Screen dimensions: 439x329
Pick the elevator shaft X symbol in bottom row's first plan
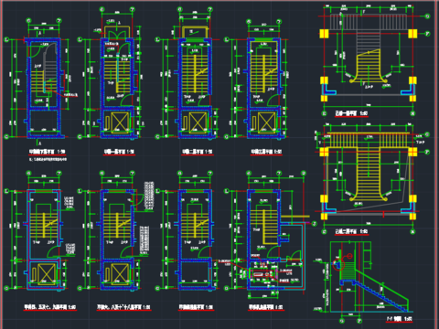point(47,274)
